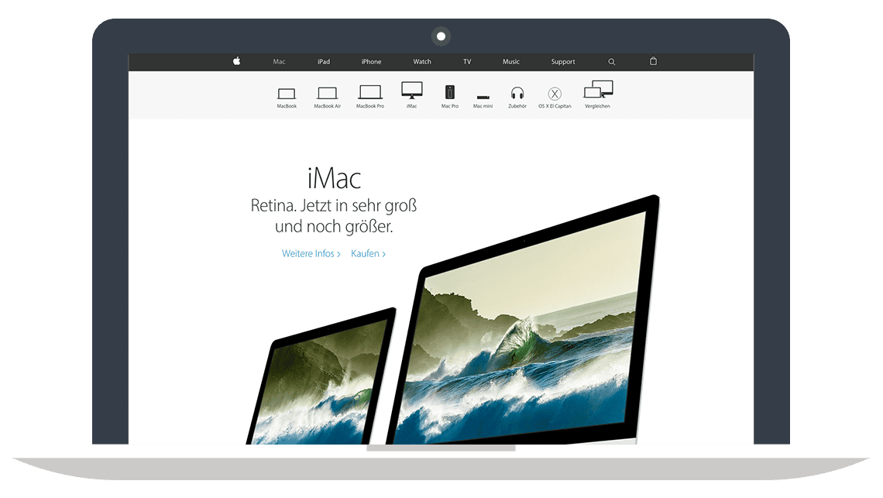This screenshot has height=498, width=883.
Task: Click the iMac headline text
Action: [334, 179]
